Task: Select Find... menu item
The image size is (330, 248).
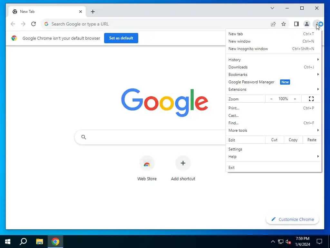Action: pos(274,123)
